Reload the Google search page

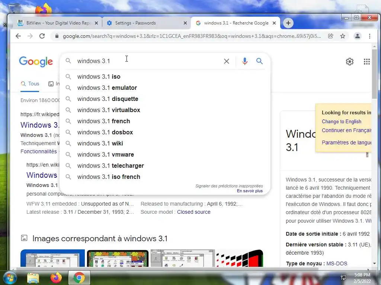42,36
